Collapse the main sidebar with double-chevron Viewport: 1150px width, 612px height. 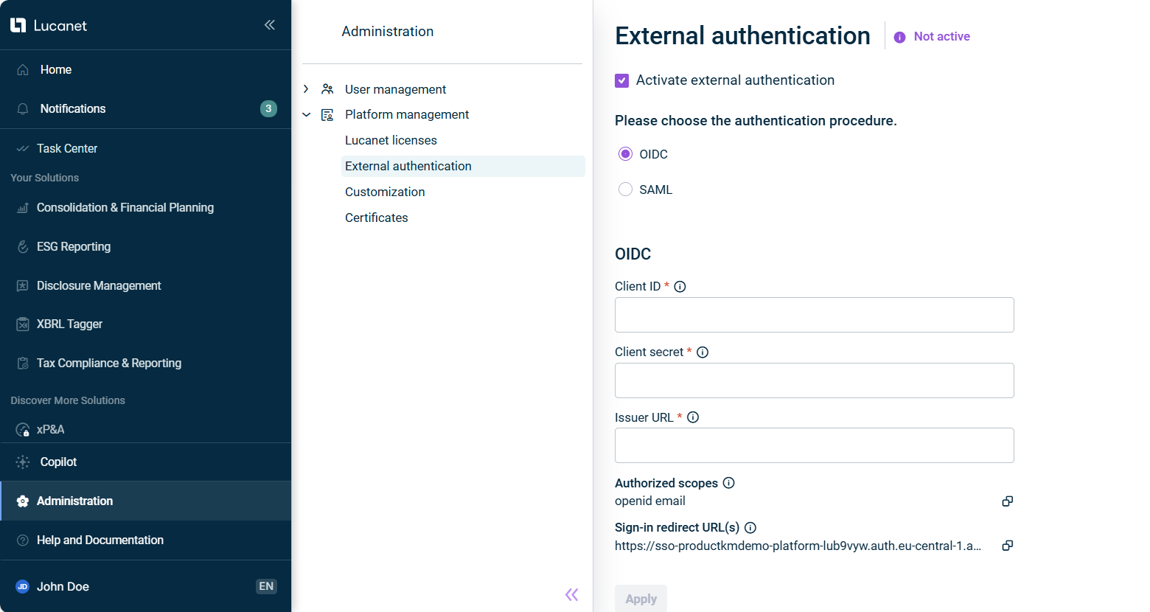270,25
